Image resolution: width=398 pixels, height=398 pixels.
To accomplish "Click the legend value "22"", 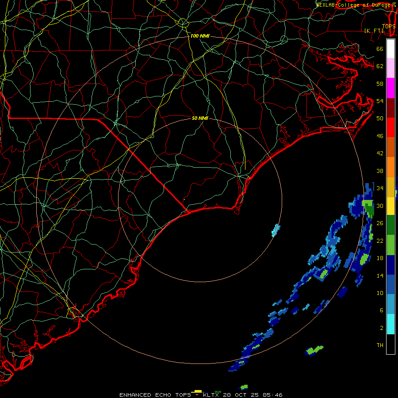I will (380, 241).
